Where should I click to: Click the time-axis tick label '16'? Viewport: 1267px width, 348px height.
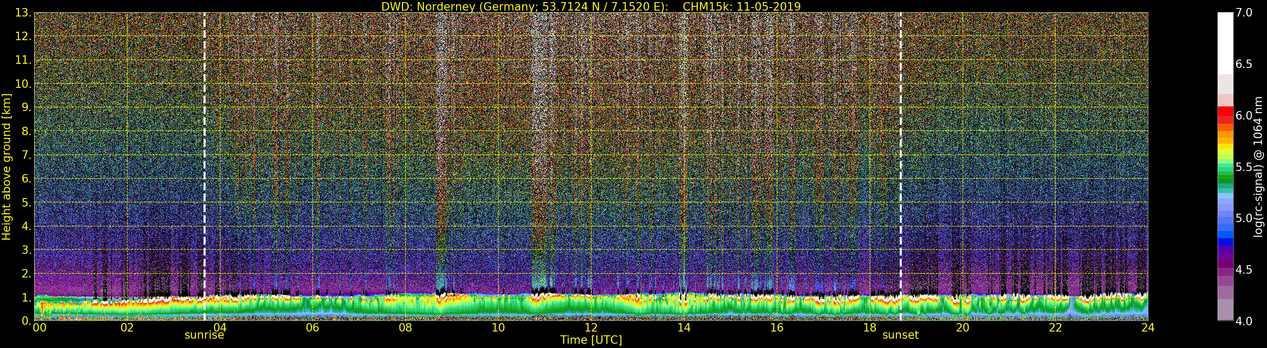[777, 327]
